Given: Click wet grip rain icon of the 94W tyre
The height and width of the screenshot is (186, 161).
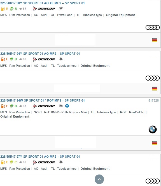Looking at the screenshot, I should (x=11, y=106).
